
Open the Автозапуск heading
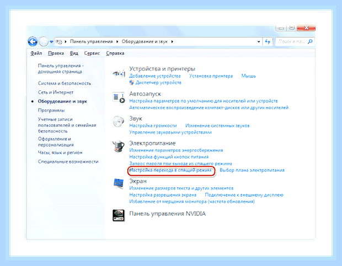145,94
